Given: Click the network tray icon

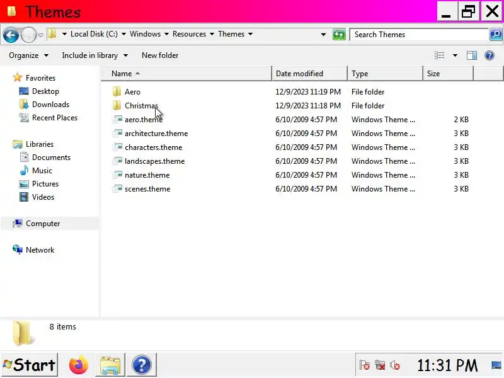Looking at the screenshot, I should click(x=380, y=365).
